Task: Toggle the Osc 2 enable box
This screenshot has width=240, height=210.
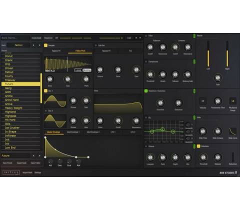Action: tap(46, 110)
